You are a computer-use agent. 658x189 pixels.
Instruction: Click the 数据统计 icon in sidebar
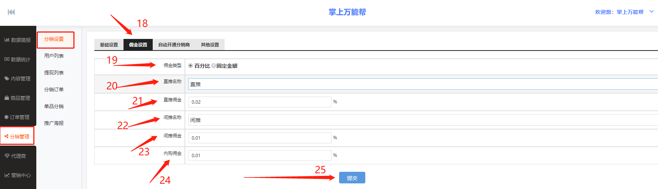pos(7,59)
